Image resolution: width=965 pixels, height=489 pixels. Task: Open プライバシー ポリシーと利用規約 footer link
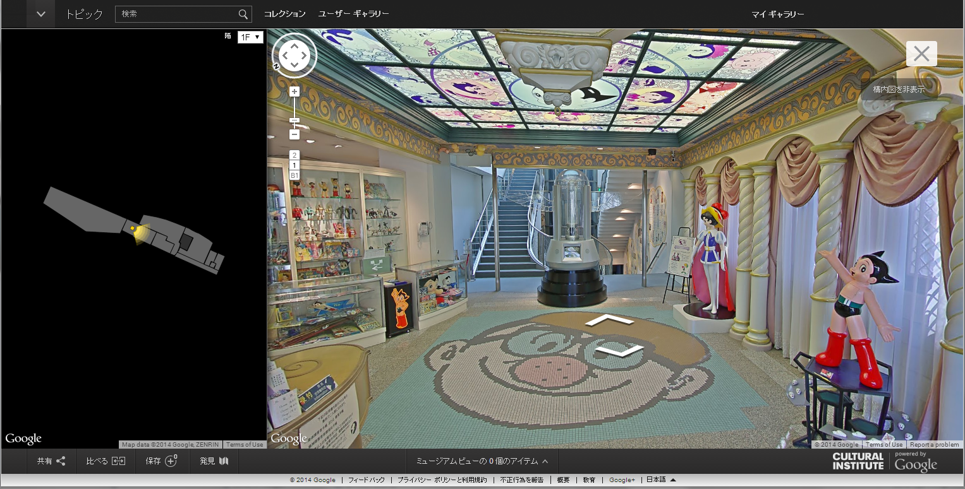tap(442, 480)
